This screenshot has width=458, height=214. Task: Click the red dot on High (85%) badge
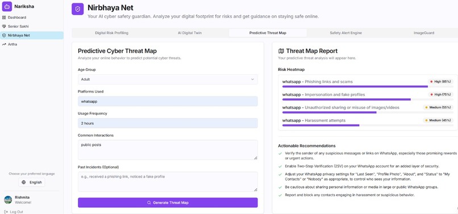click(x=431, y=82)
